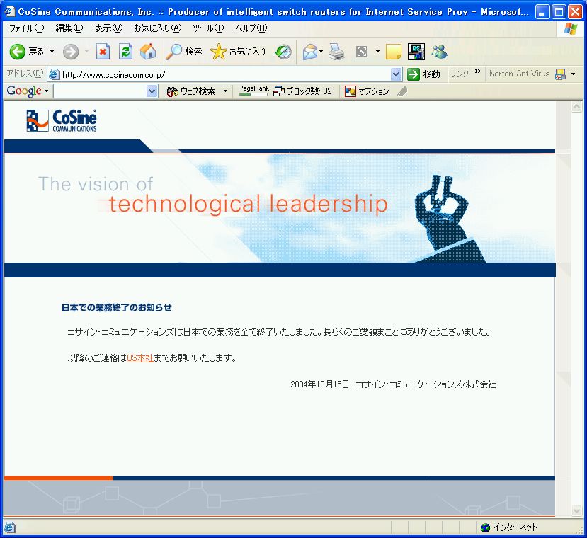Click the Windows flag logo
Screen dimensions: 587x538
[570, 29]
